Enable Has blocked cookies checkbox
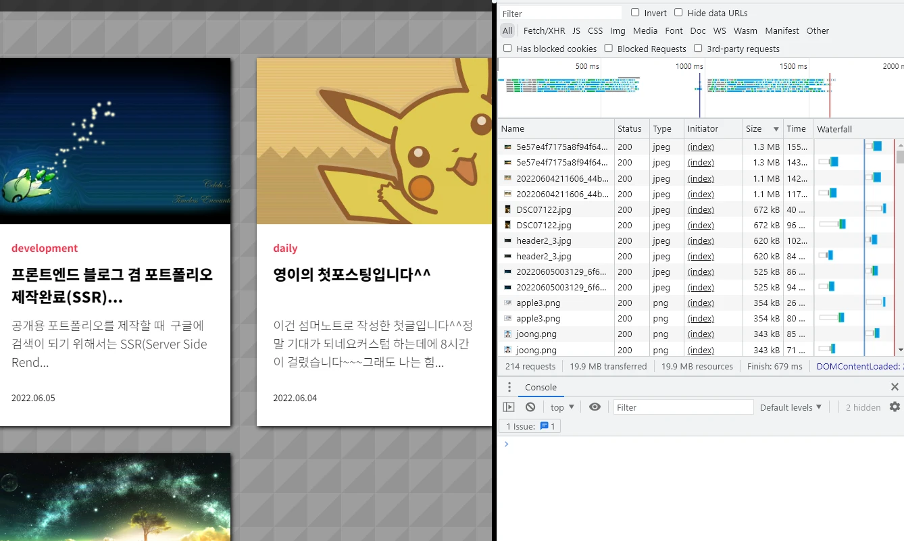 coord(507,49)
